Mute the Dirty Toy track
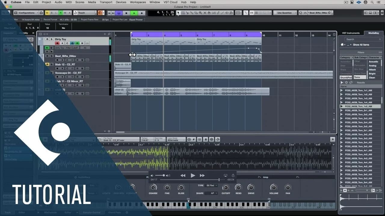Screen dimensions: 385x216 point(47,39)
